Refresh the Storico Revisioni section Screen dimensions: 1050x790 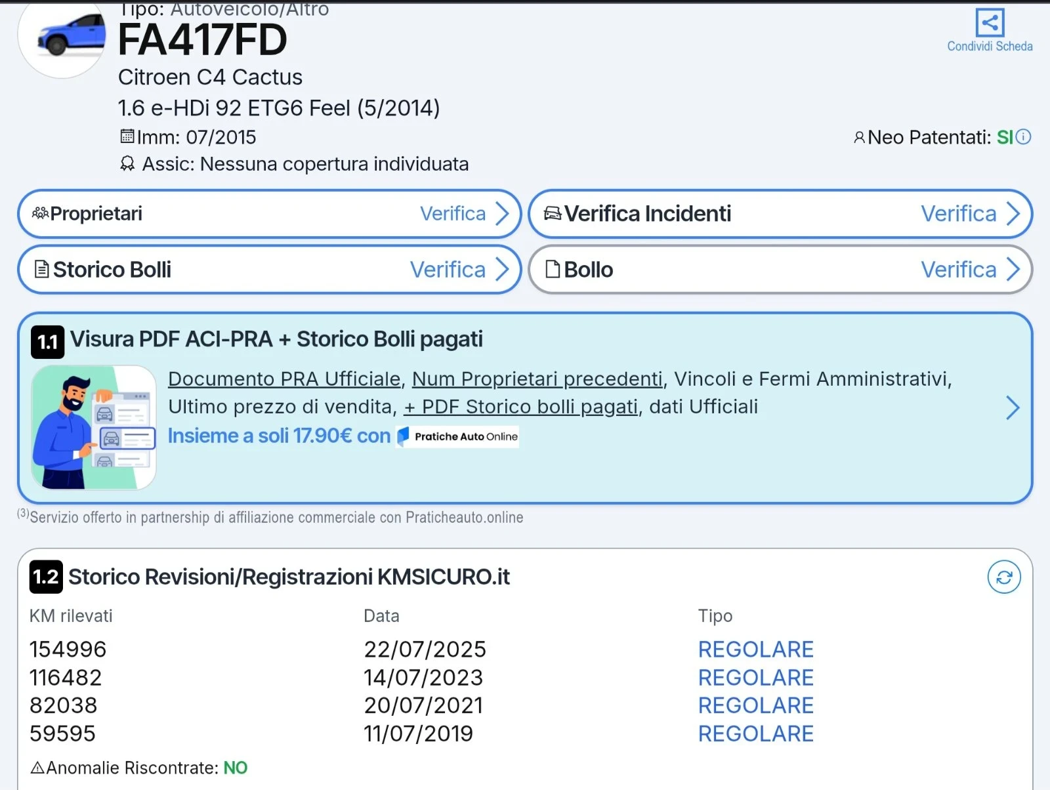pyautogui.click(x=1004, y=577)
